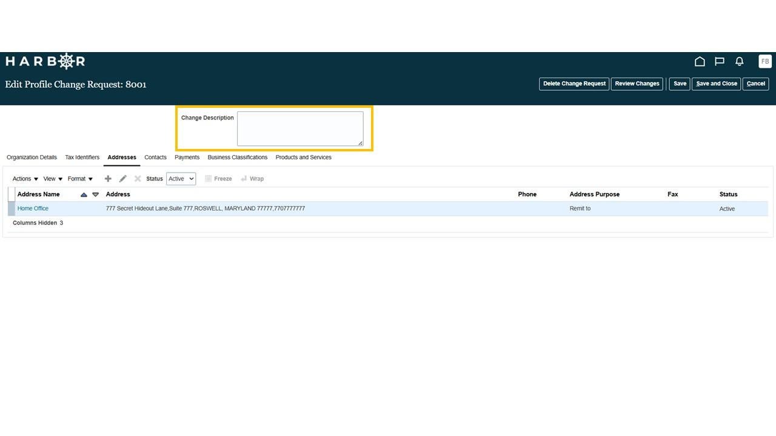Open the Watchlist flag icon
Image resolution: width=776 pixels, height=436 pixels.
pos(720,61)
